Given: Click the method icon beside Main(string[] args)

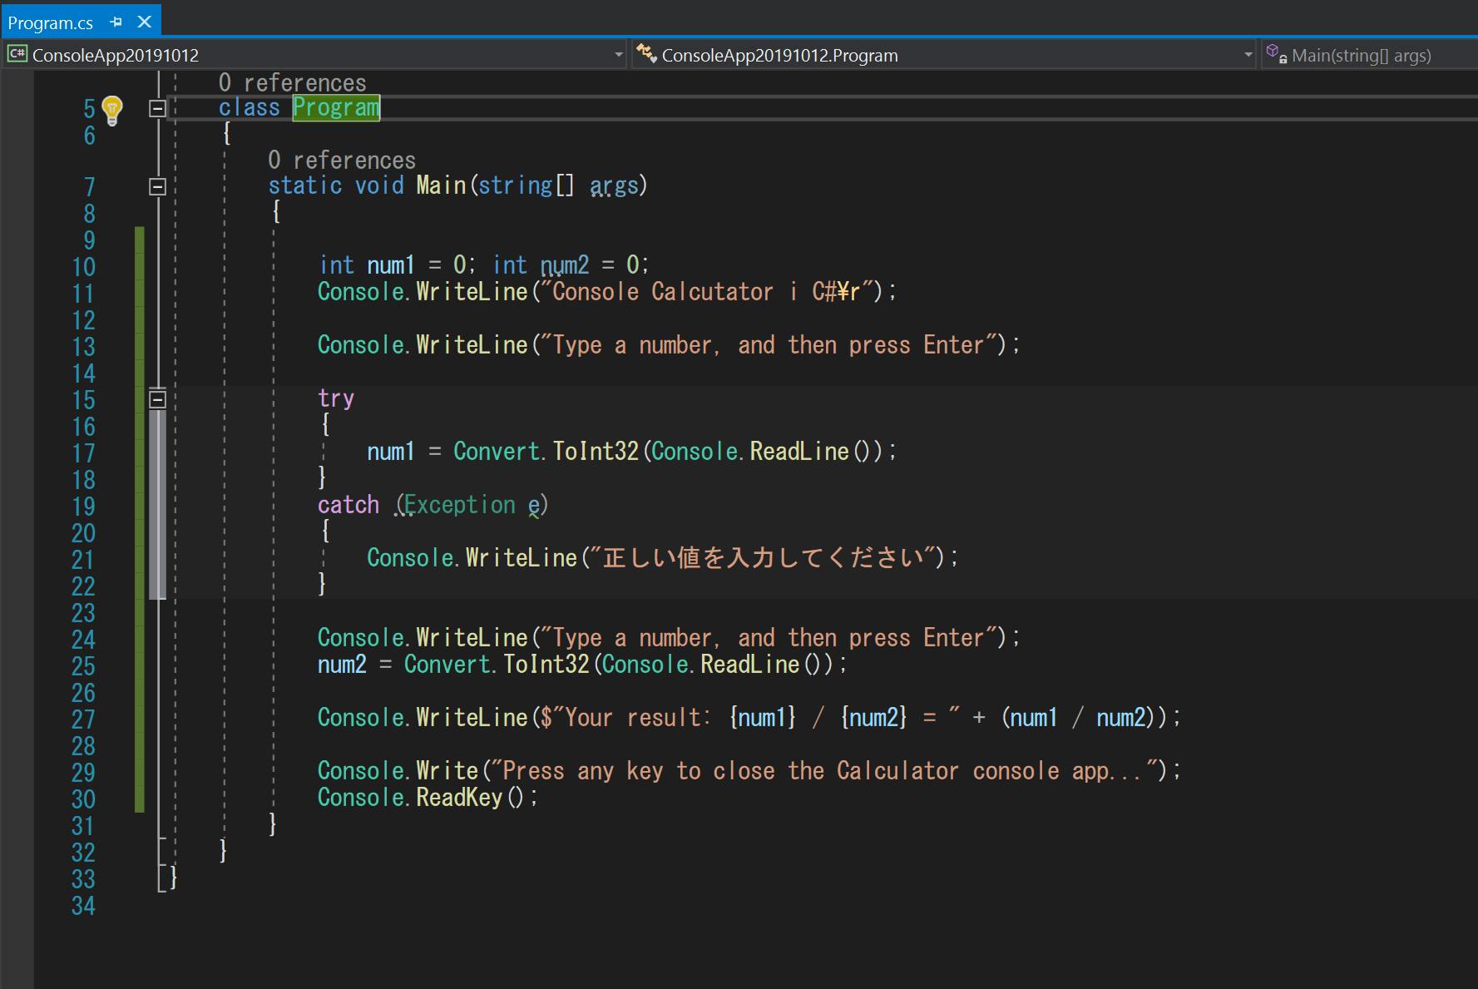Looking at the screenshot, I should (1277, 55).
